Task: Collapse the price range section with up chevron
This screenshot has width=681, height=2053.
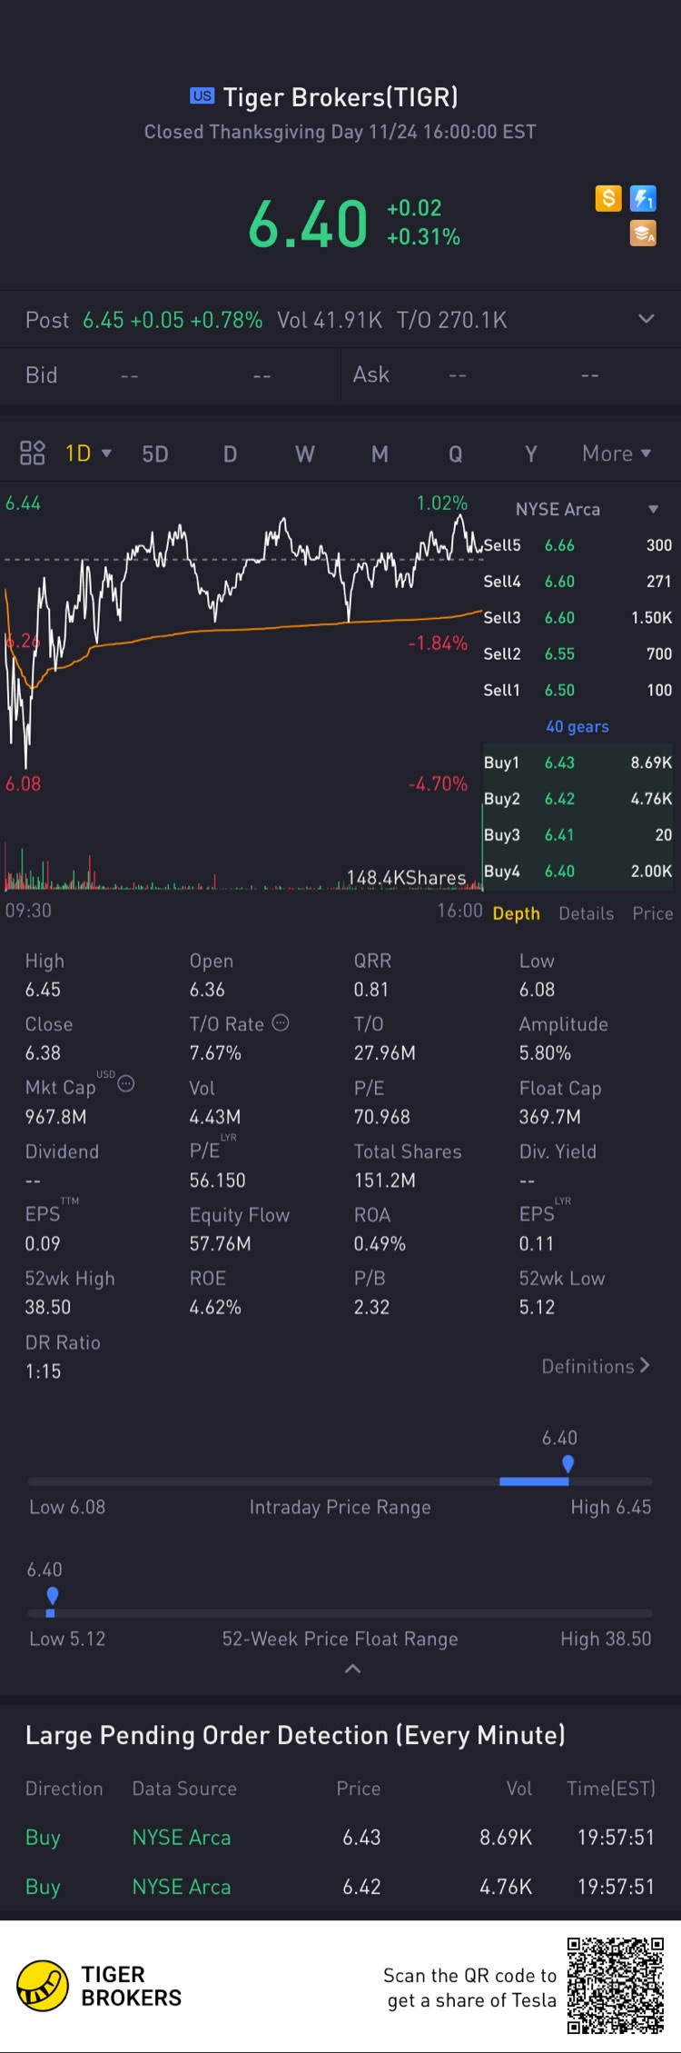Action: coord(353,1669)
